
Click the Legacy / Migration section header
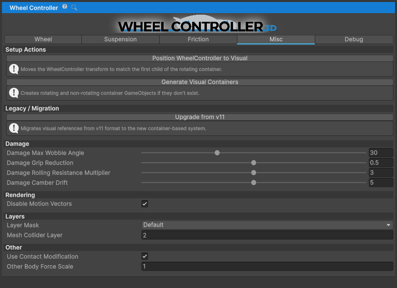point(32,108)
